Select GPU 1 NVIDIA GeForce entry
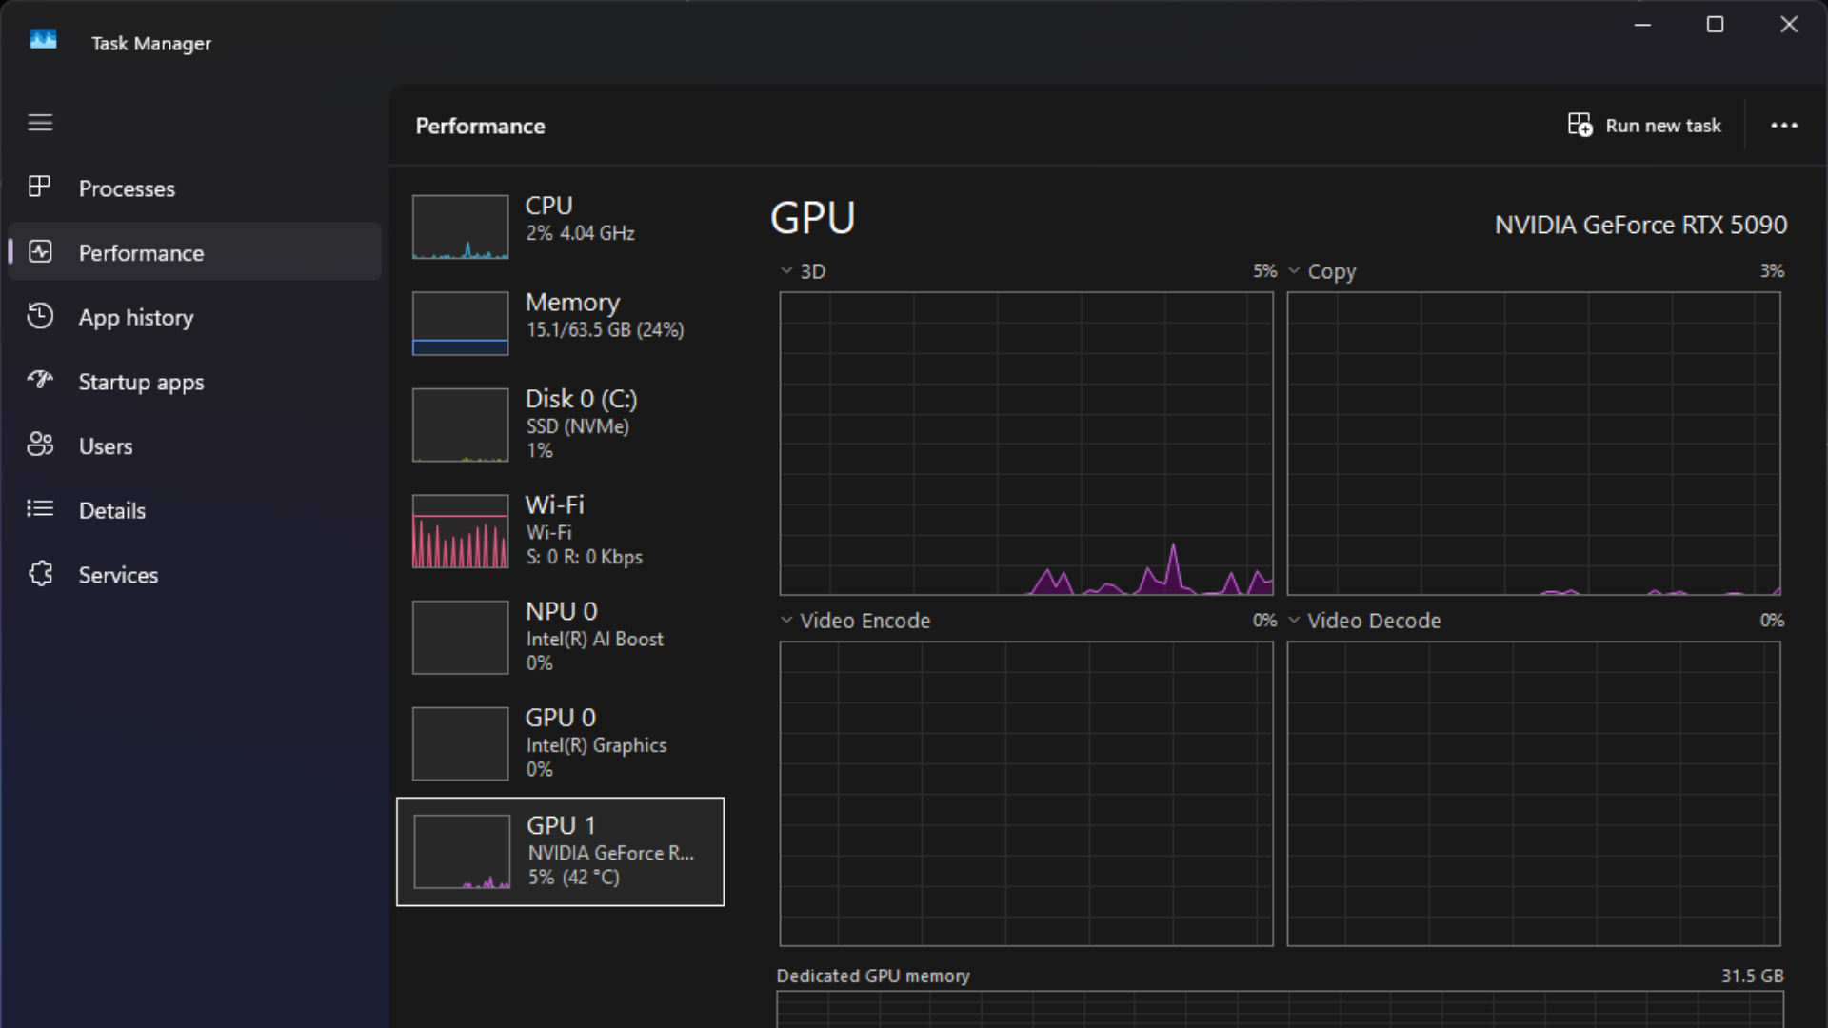Screen dimensions: 1828x1028 click(x=561, y=851)
